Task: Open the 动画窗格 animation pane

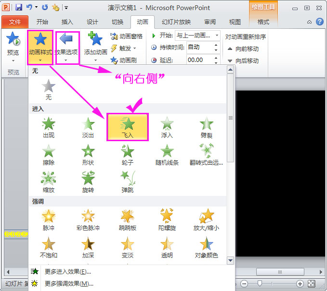Action: pos(126,36)
